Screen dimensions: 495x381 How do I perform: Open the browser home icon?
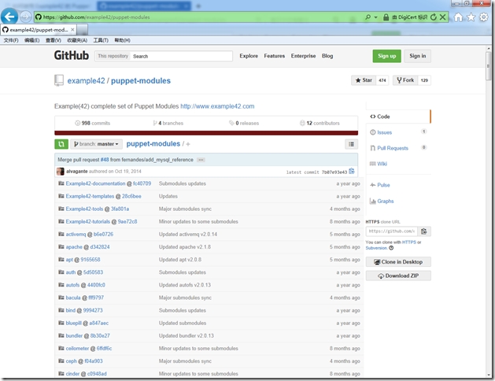458,17
